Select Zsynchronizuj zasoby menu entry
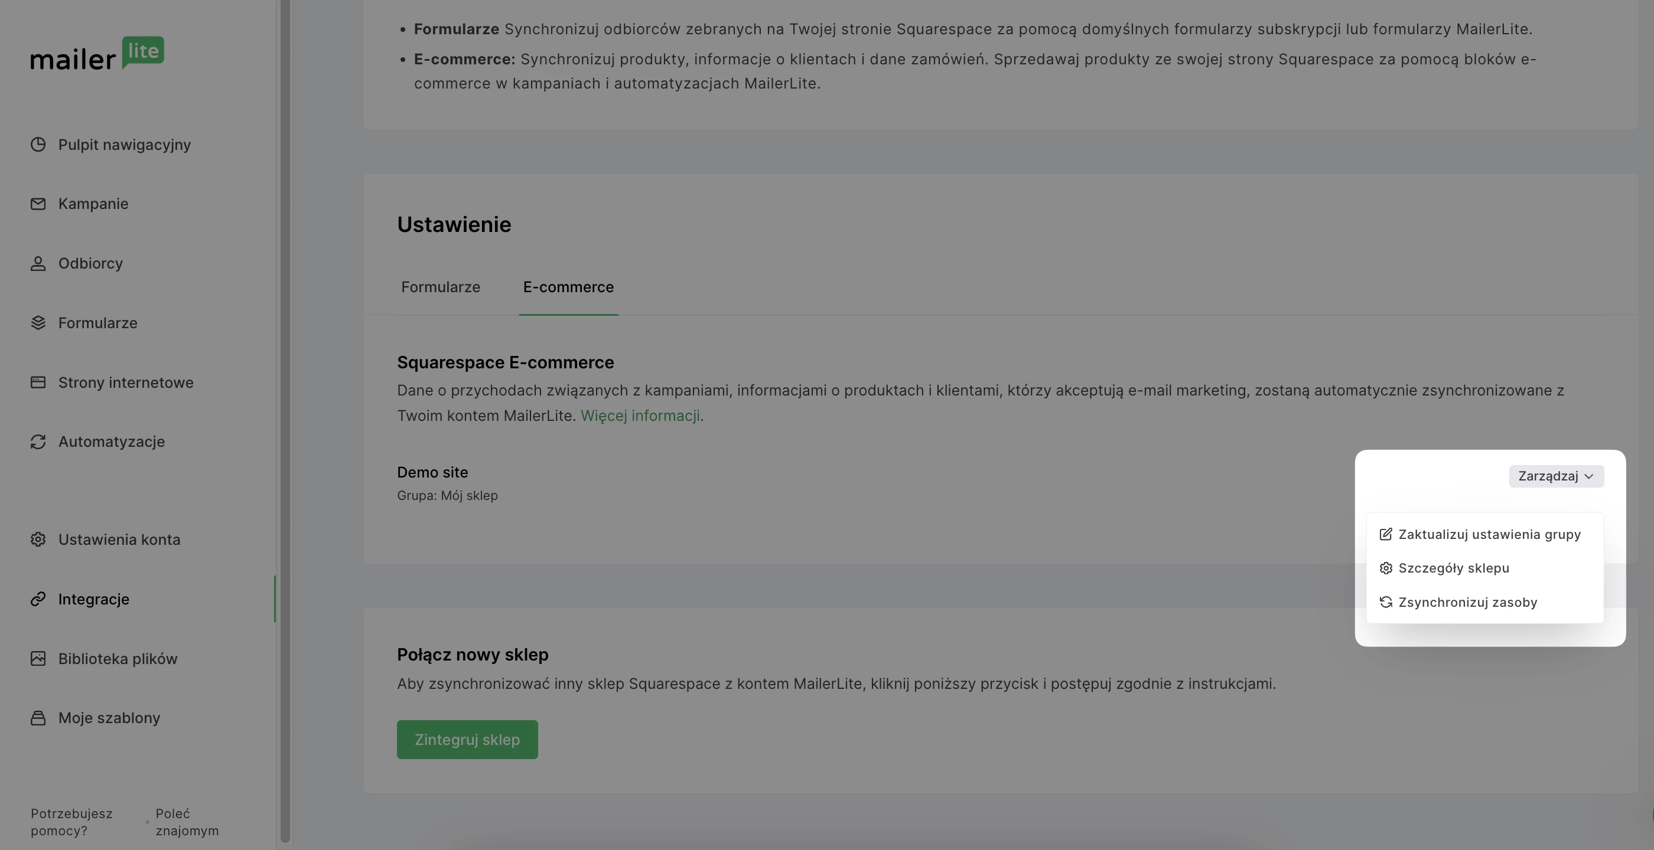Screen dimensions: 1654x850 1484,602
